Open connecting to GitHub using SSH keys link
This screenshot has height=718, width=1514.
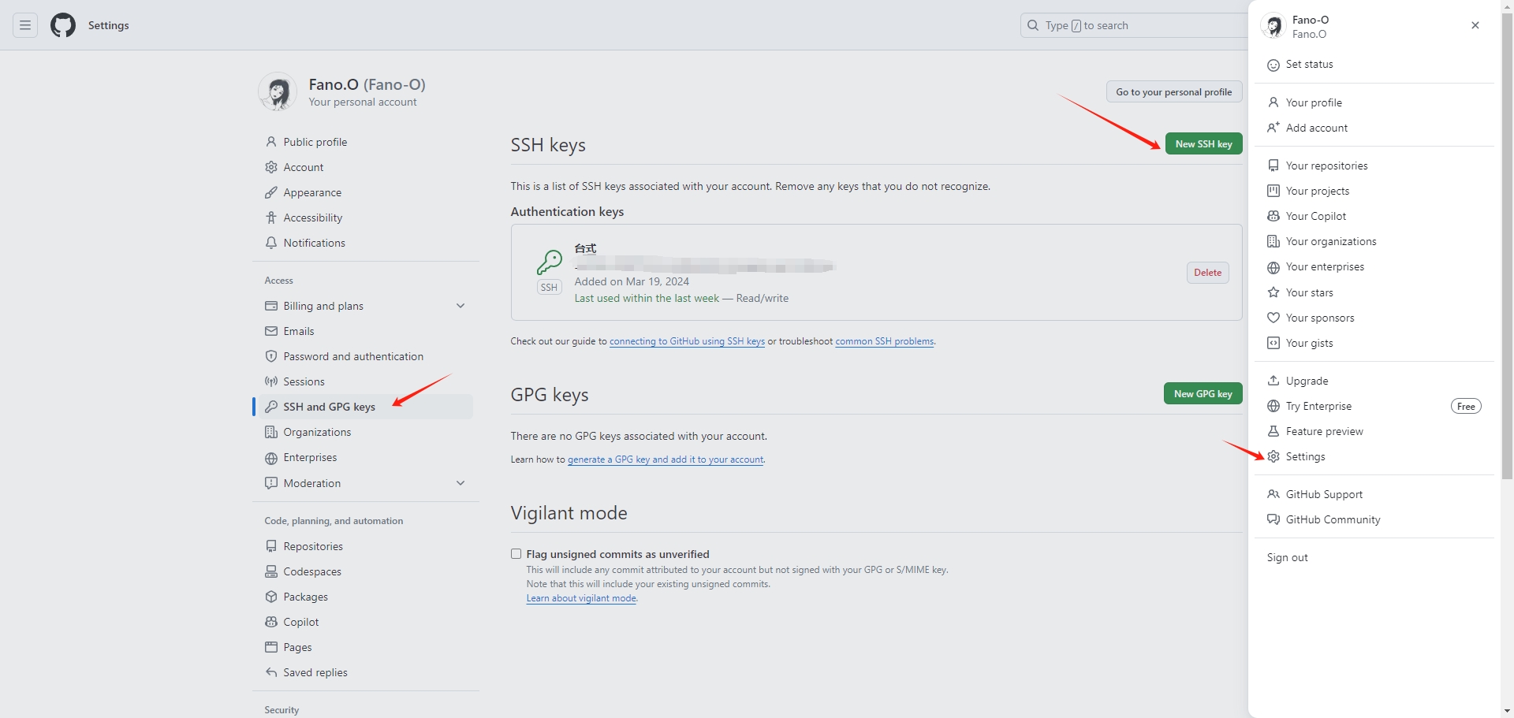(687, 341)
